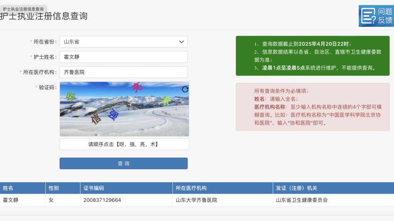The width and height of the screenshot is (394, 221).
Task: Select the 性别 column header
Action: (63, 188)
